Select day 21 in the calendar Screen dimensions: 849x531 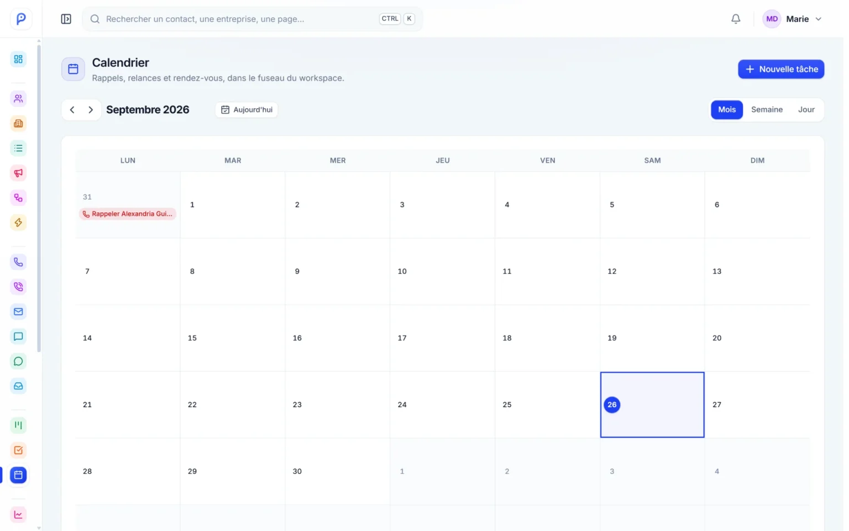[128, 405]
